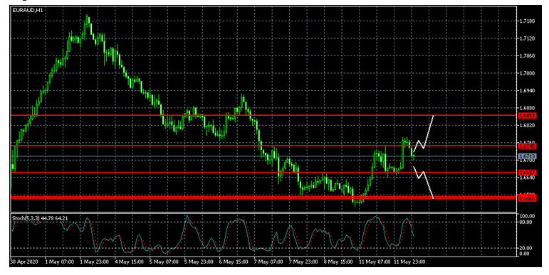Click the 1.6853 red level price tag
This screenshot has width=549, height=275.
point(527,116)
